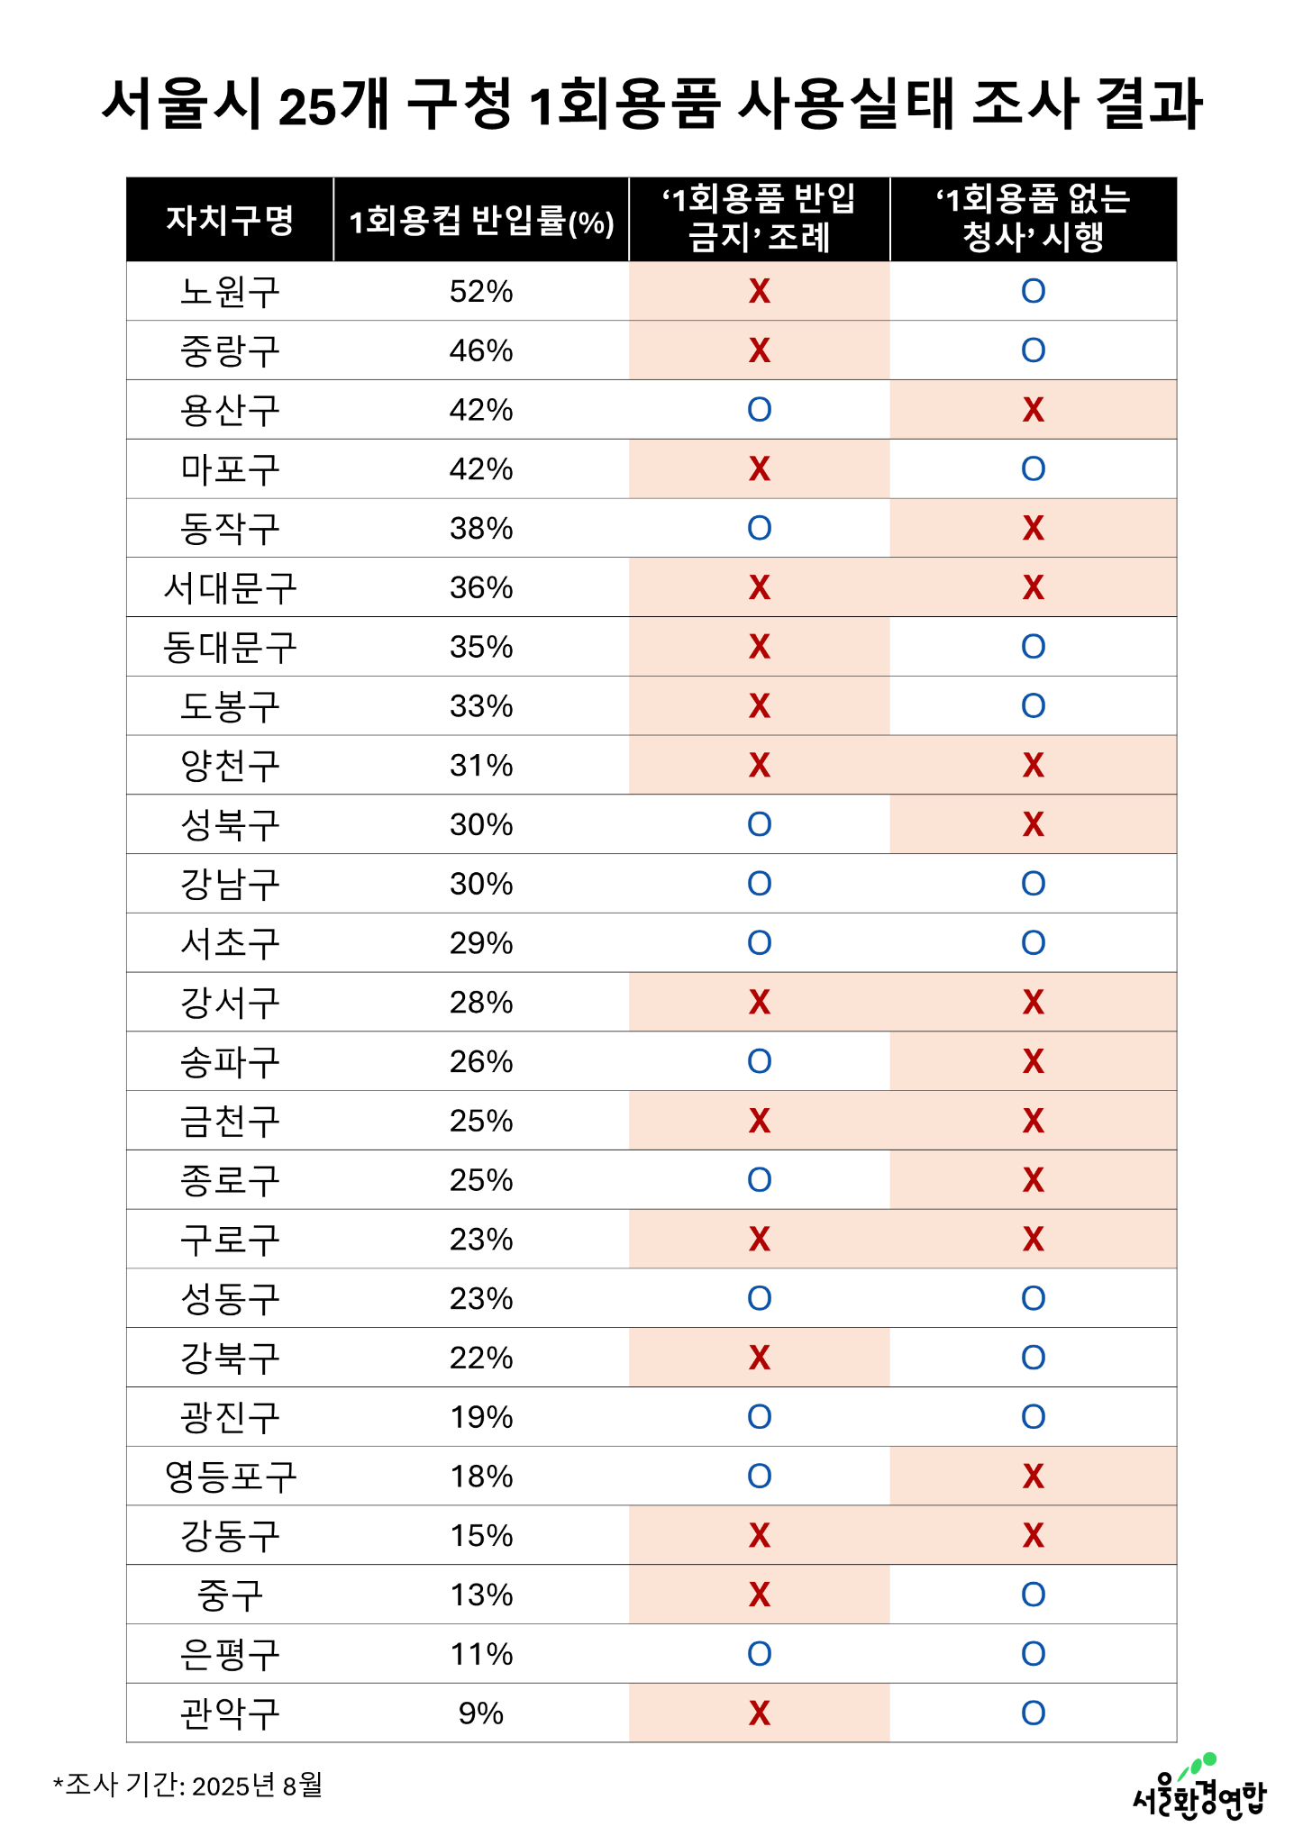
Task: Click the blue O in 중구 청사 시행 column
Action: (x=1033, y=1595)
